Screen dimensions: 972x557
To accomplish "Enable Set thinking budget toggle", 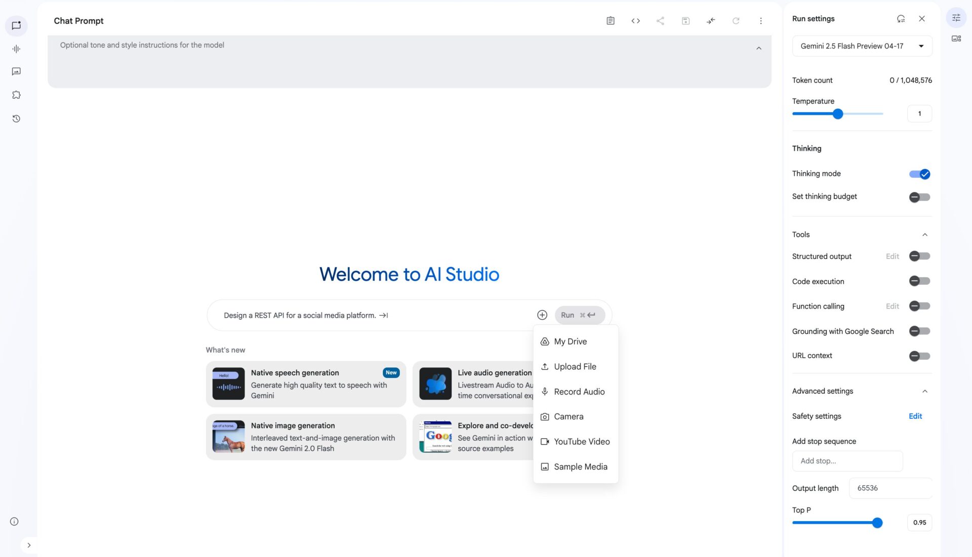I will point(919,197).
